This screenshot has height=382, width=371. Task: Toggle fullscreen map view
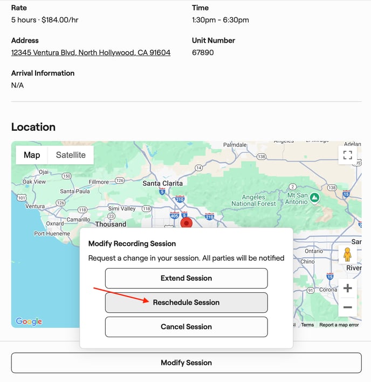click(x=348, y=155)
